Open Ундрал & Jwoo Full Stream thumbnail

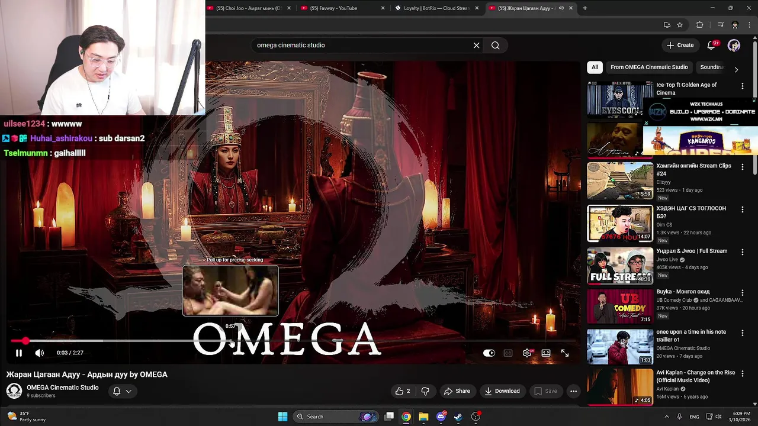[x=620, y=266]
